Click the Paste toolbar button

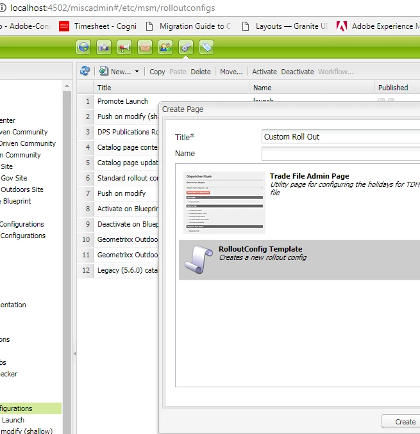coord(178,72)
